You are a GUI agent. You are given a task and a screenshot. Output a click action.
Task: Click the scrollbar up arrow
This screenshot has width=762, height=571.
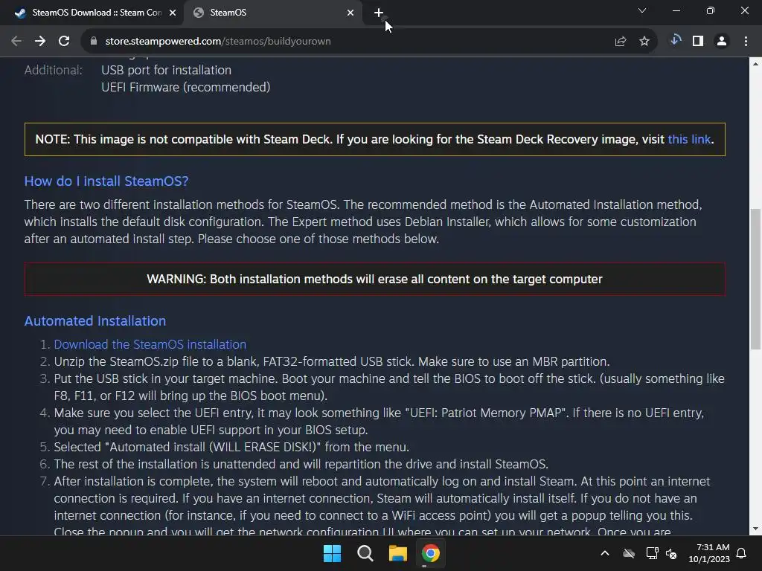pos(755,64)
